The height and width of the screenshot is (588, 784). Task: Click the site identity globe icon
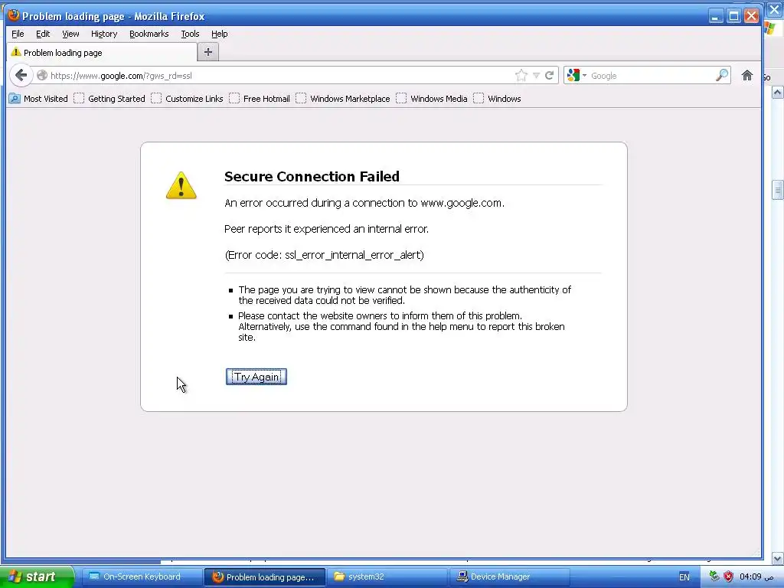point(42,76)
